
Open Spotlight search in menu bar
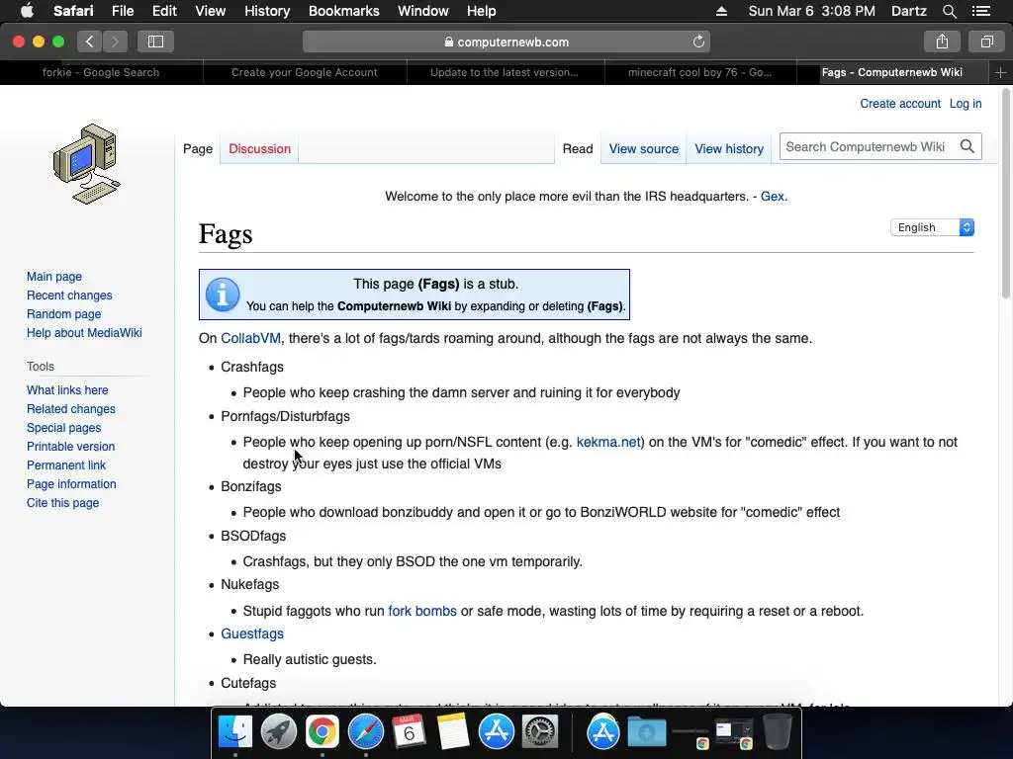click(949, 11)
